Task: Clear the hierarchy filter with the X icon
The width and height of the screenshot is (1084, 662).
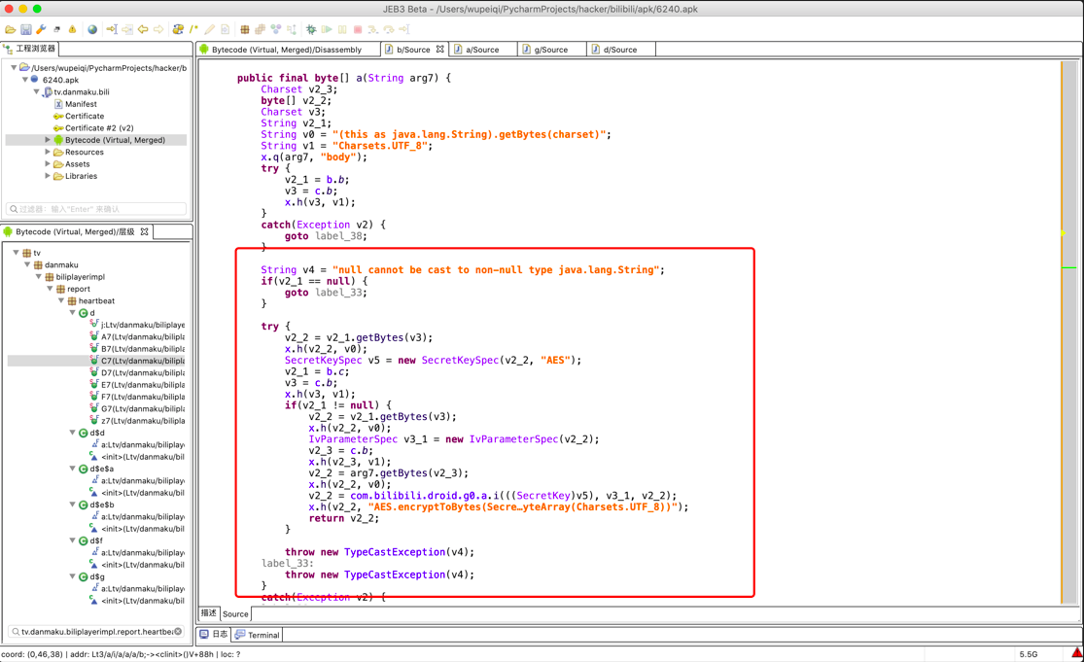Action: 178,632
